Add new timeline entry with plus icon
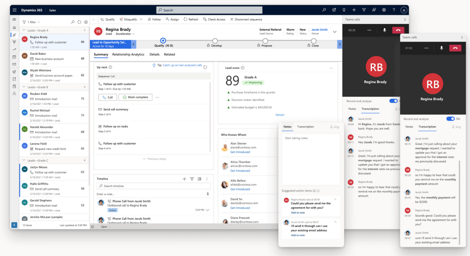The image size is (470, 256). (184, 179)
